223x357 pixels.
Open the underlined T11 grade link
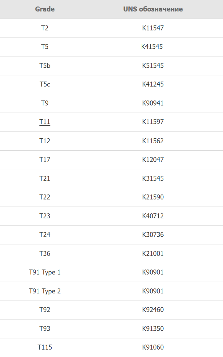[45, 122]
